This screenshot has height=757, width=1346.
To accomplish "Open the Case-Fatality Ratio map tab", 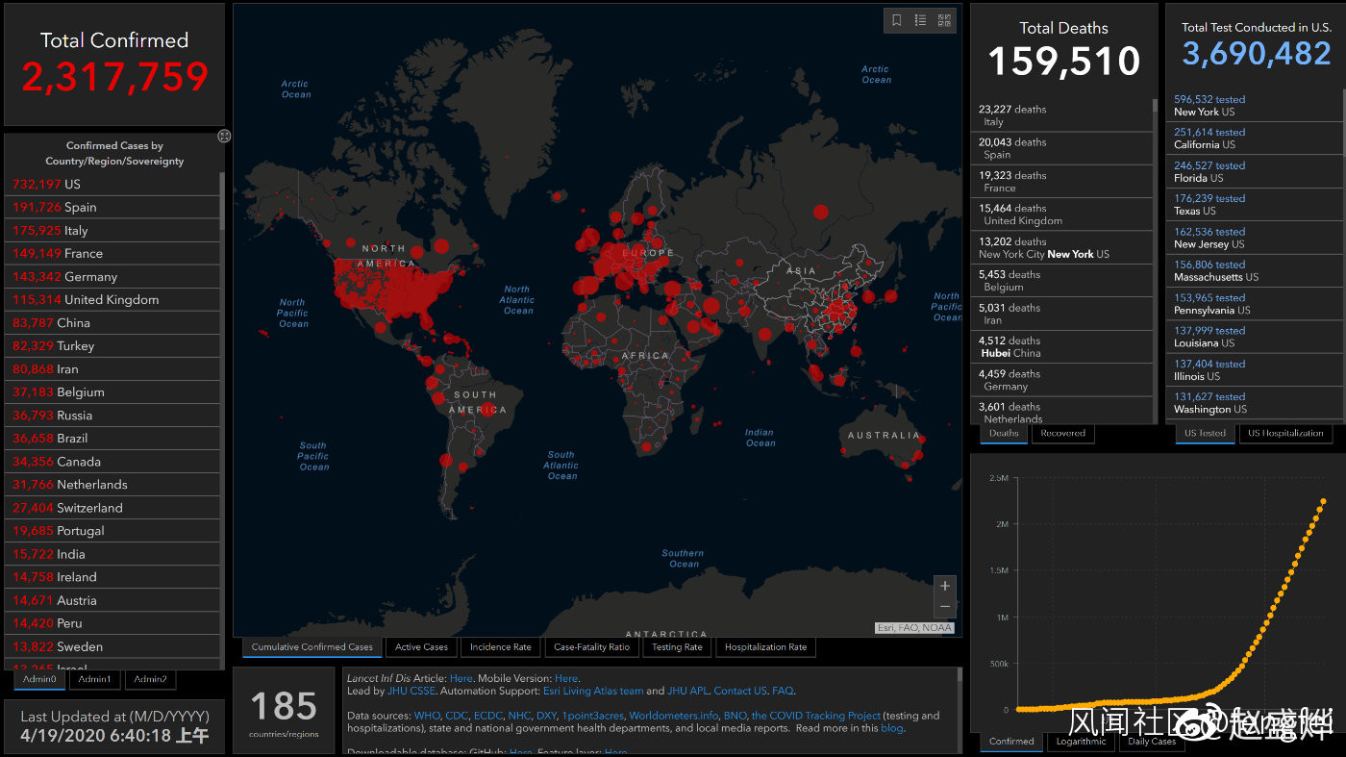I will (x=591, y=647).
